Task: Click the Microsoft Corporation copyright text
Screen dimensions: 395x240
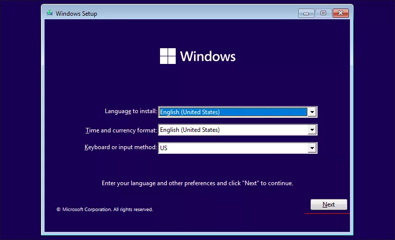Action: click(x=104, y=210)
